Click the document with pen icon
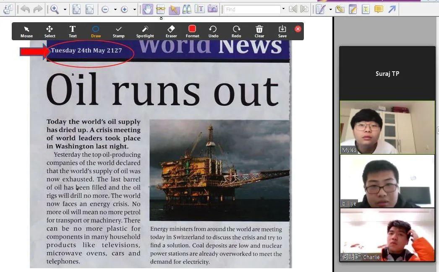The height and width of the screenshot is (272, 439). pos(320,9)
